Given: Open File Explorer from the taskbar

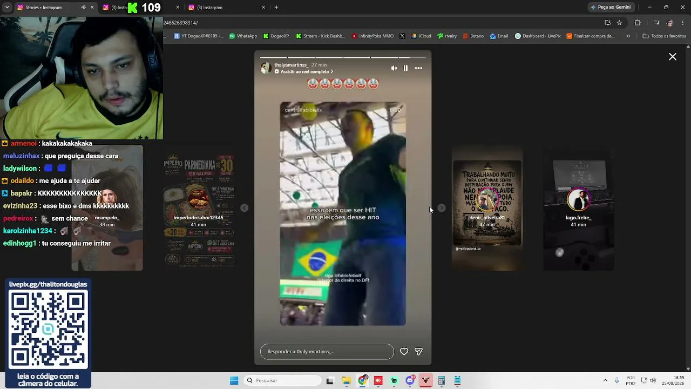Looking at the screenshot, I should click(346, 381).
